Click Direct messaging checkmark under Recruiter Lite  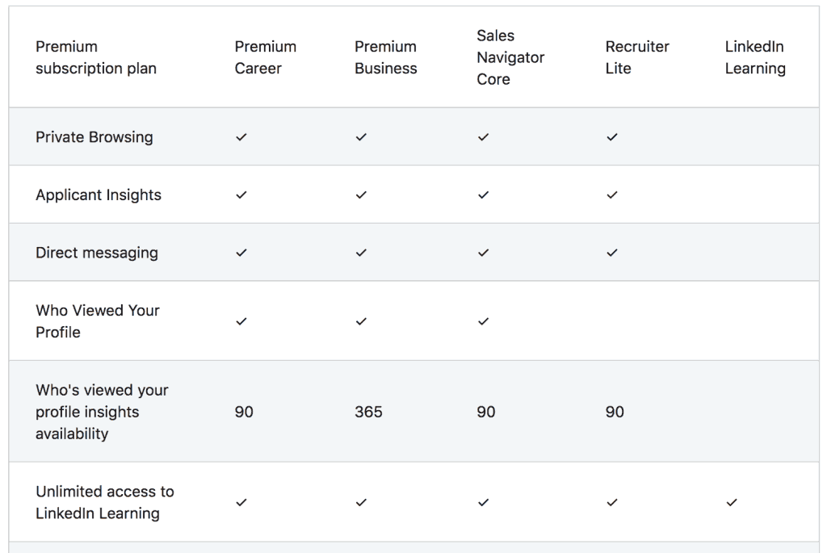[x=612, y=253]
